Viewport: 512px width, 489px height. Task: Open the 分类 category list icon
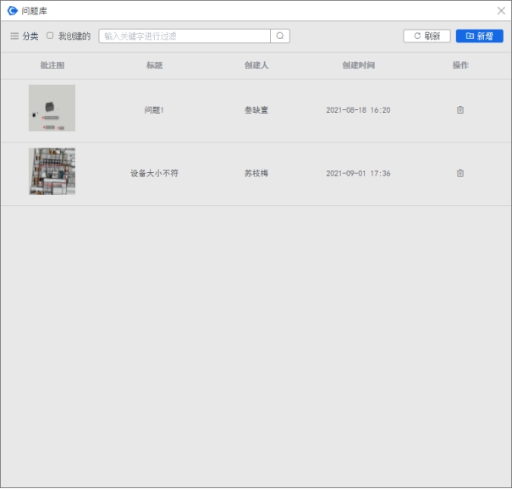click(x=14, y=36)
